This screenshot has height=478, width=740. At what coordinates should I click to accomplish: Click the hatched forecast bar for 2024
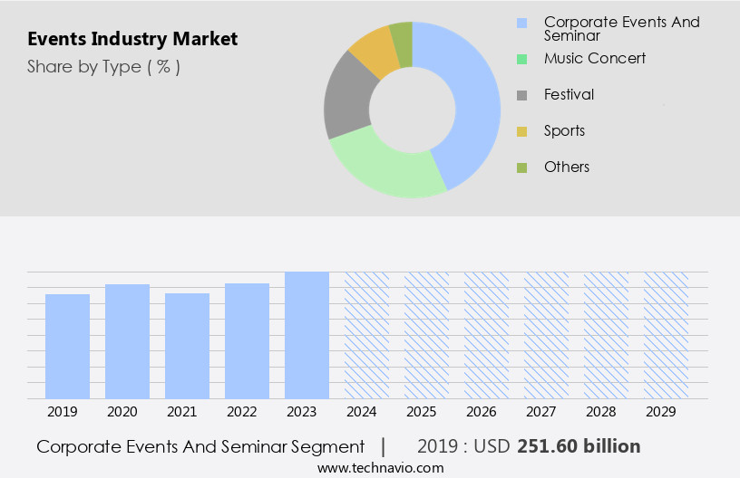click(366, 335)
